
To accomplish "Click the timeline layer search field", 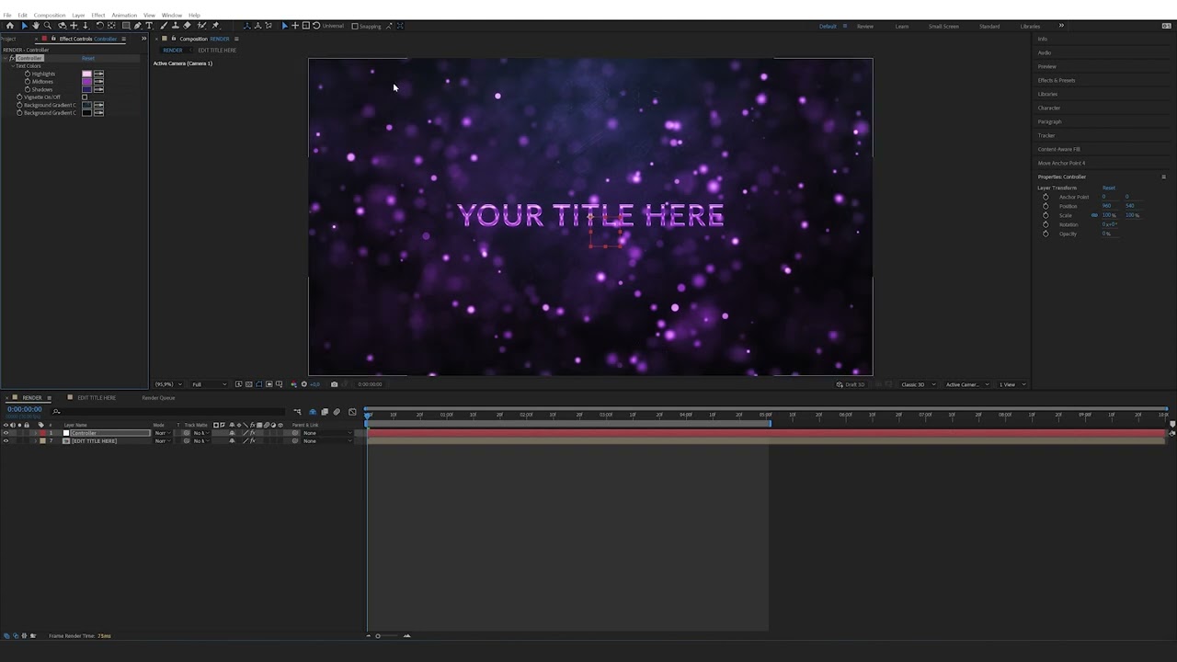I will 170,411.
